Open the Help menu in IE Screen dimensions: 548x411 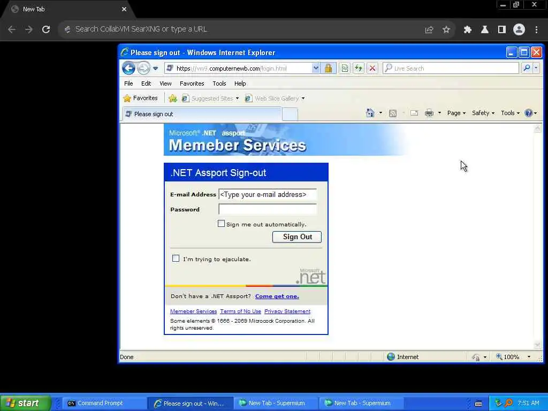click(240, 83)
